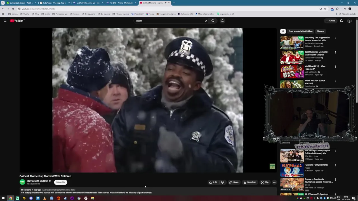The height and width of the screenshot is (201, 358).
Task: Start voice search with the microphone
Action: pos(222,21)
